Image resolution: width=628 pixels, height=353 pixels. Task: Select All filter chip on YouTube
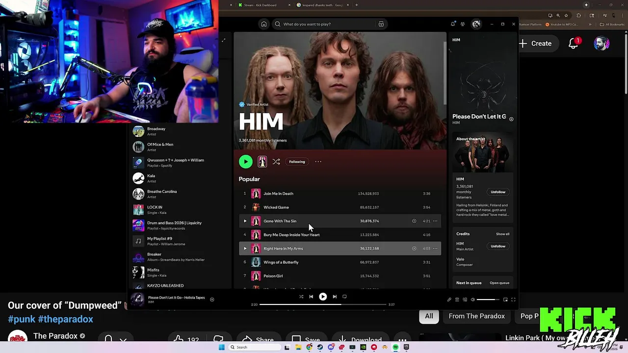coord(429,316)
